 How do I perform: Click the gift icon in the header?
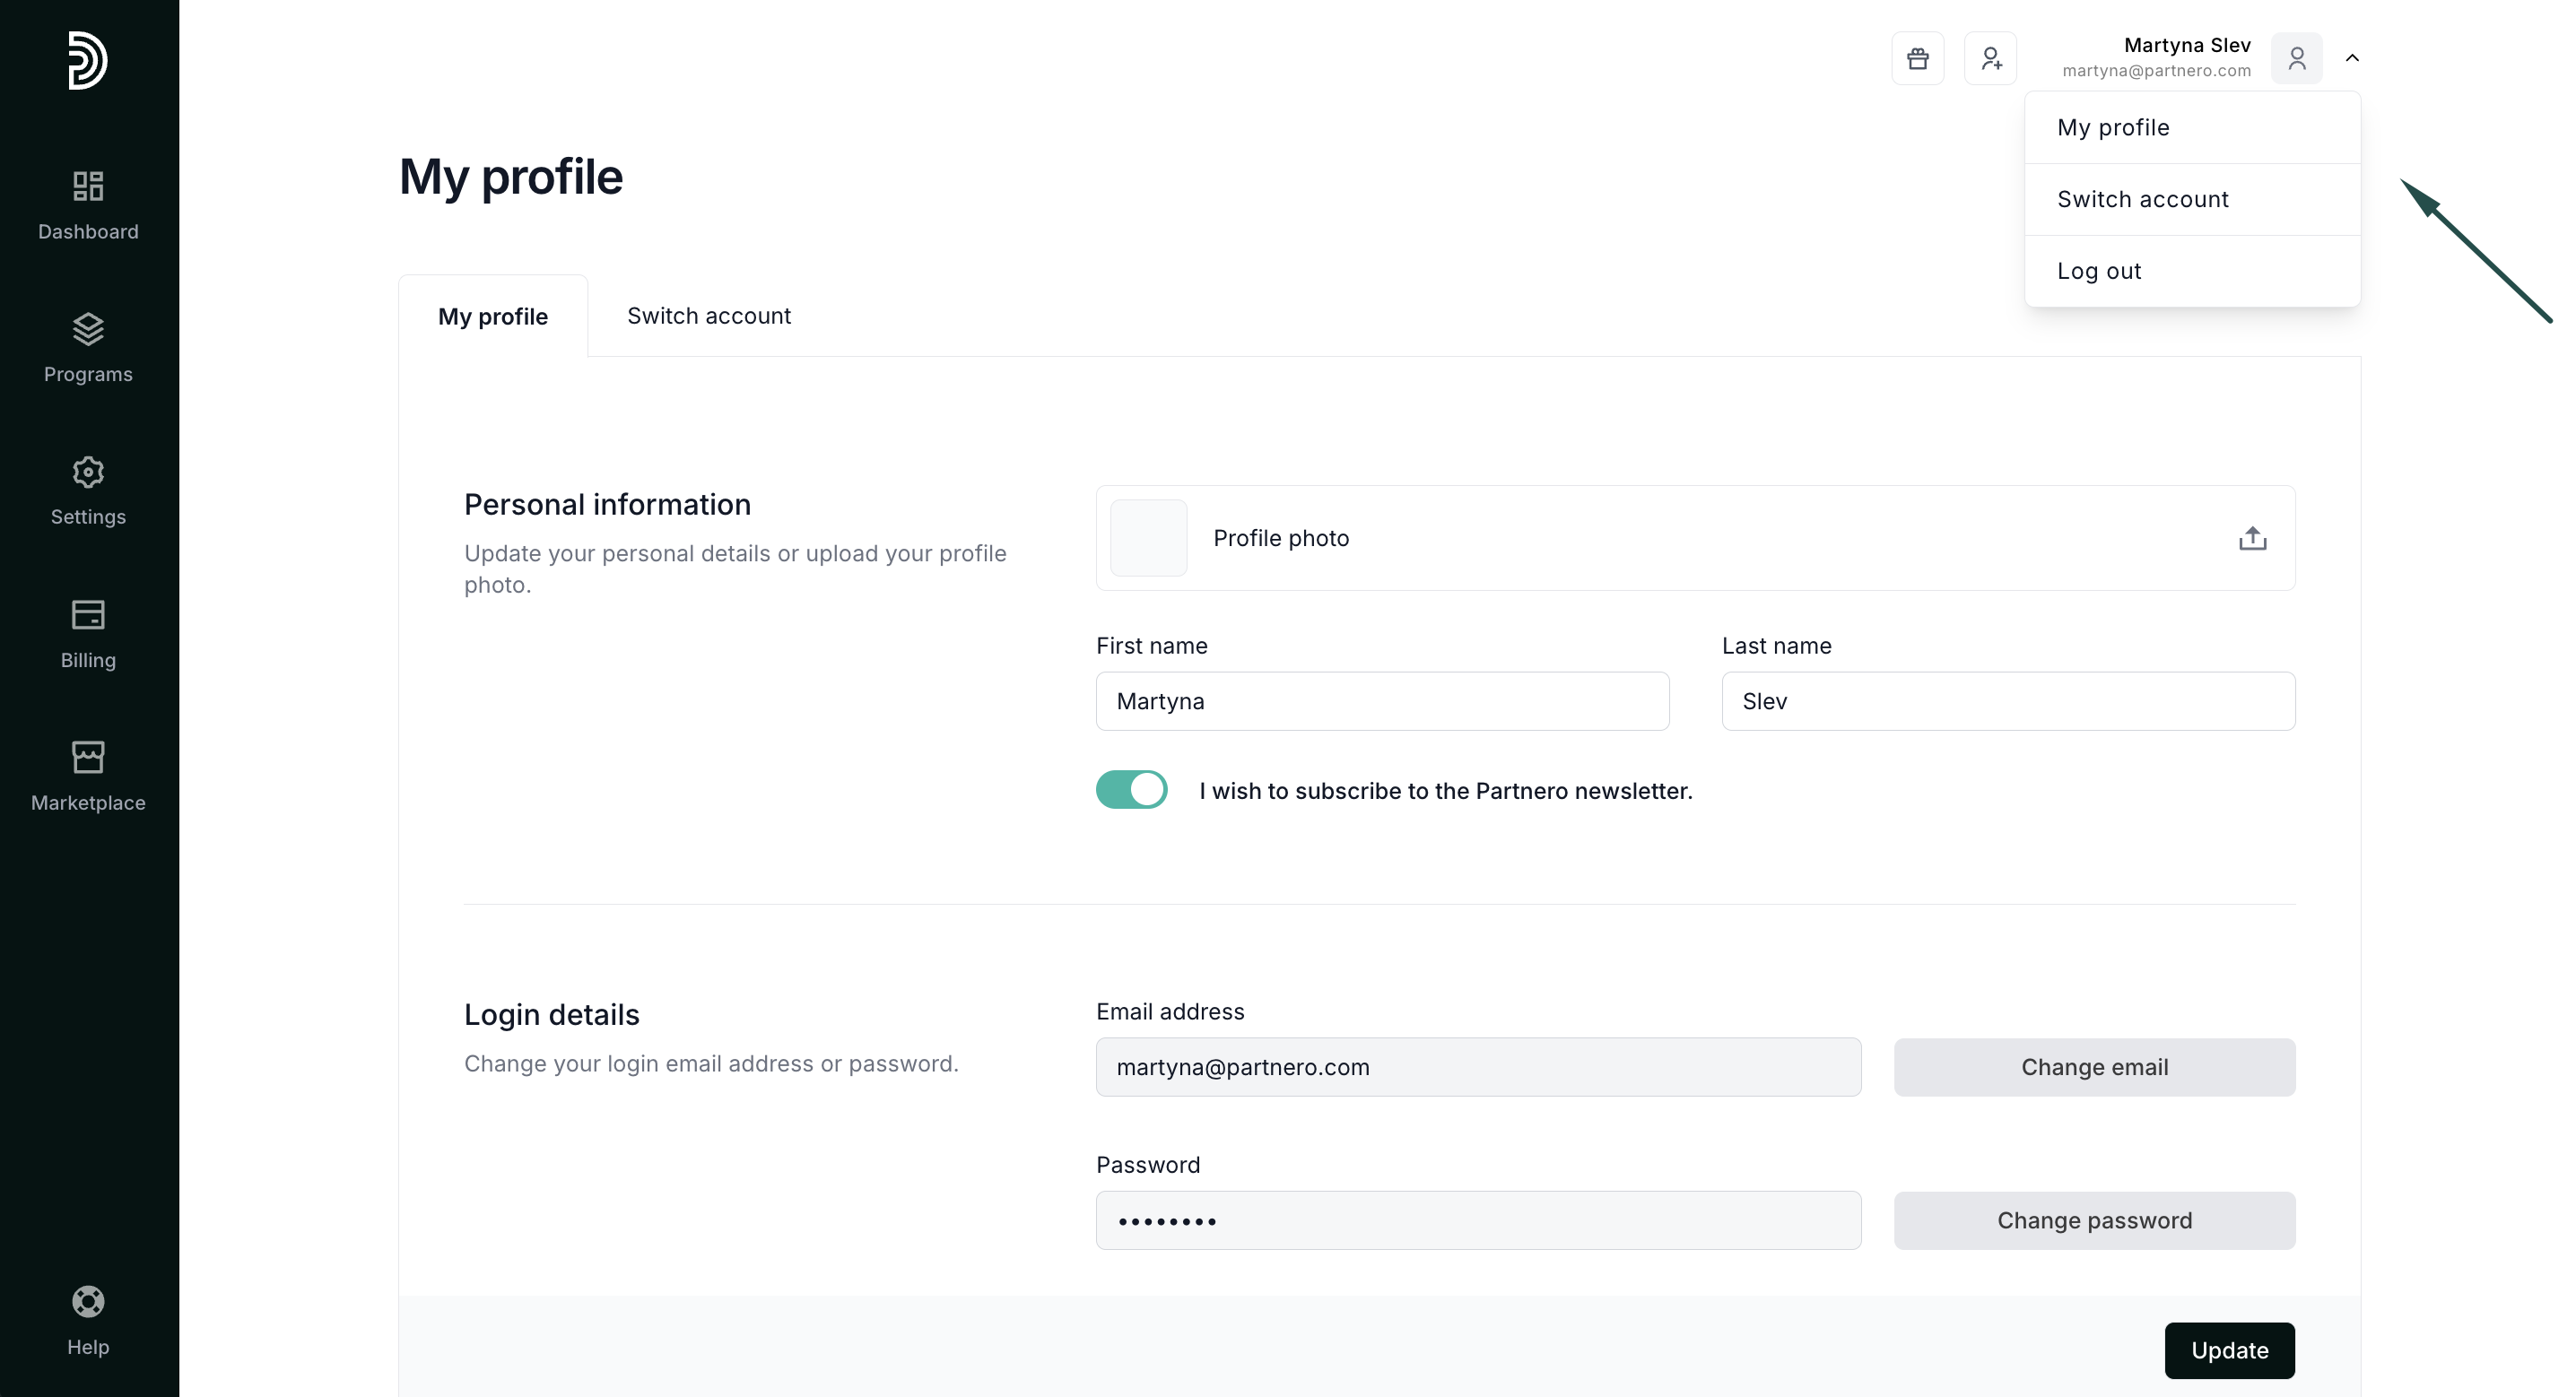click(1917, 58)
